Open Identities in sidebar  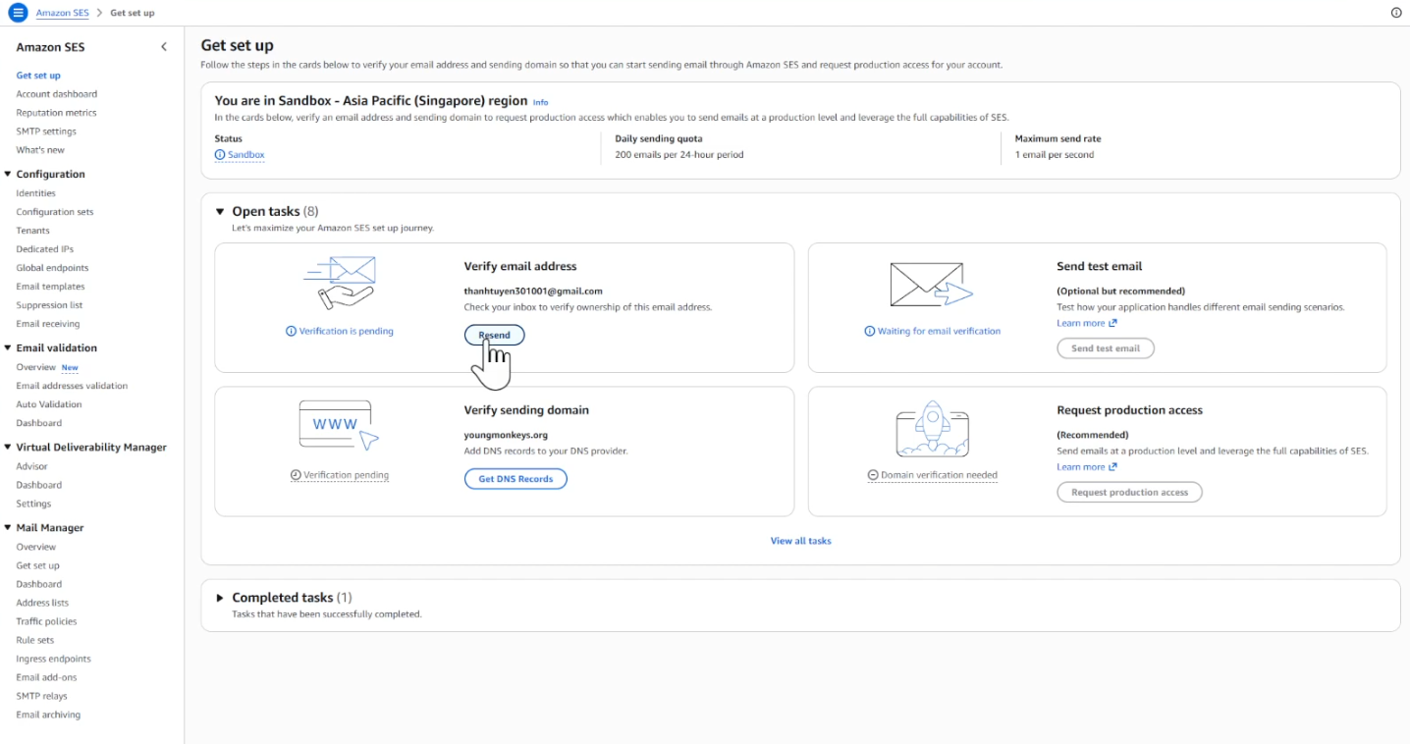[36, 193]
